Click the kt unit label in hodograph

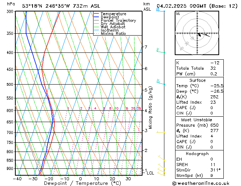tap(178, 14)
